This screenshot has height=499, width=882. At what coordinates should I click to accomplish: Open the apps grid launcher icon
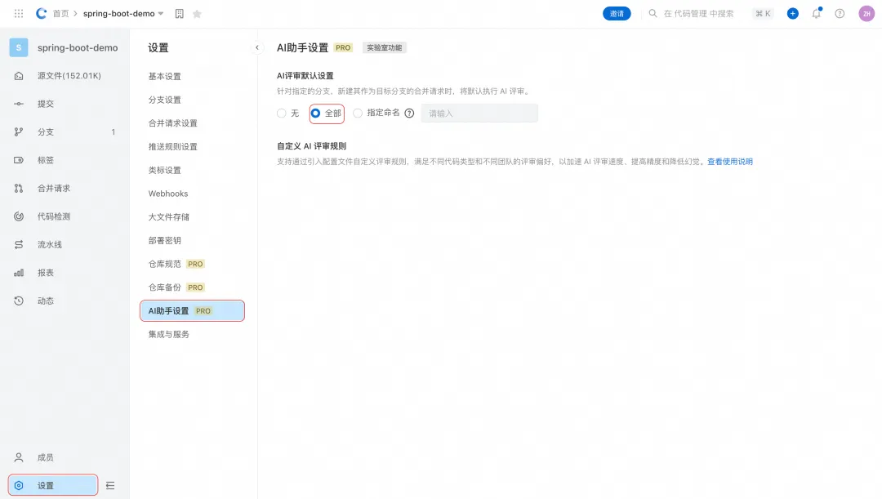(x=19, y=14)
